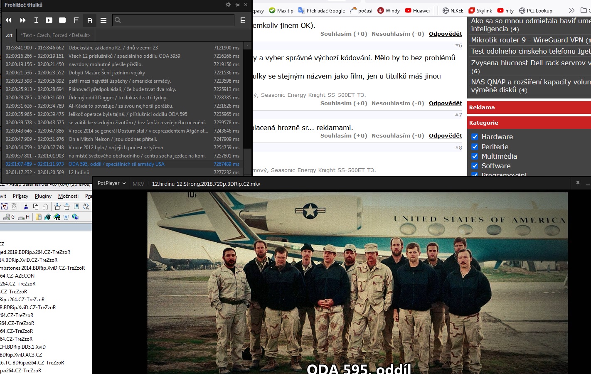
Task: Select subtitle row '12 hrdinů'
Action: point(123,172)
